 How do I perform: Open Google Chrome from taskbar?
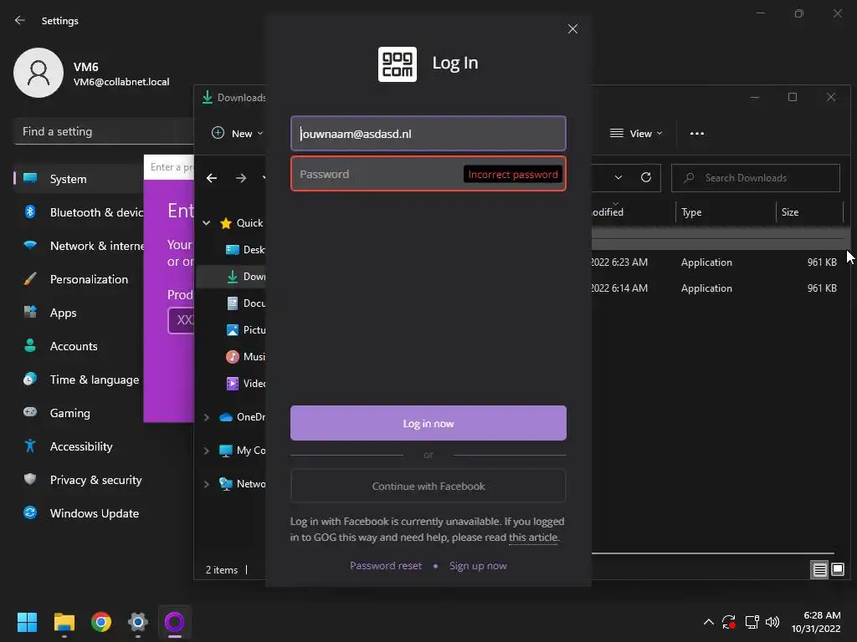[101, 622]
